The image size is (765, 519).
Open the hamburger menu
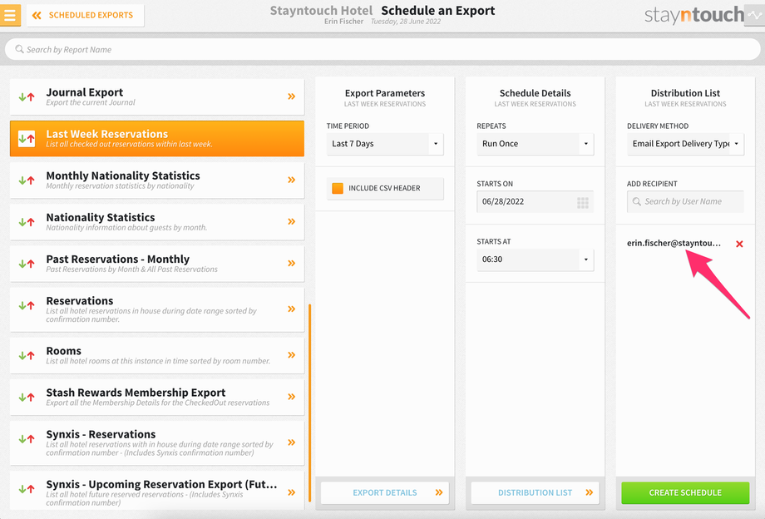pyautogui.click(x=10, y=15)
